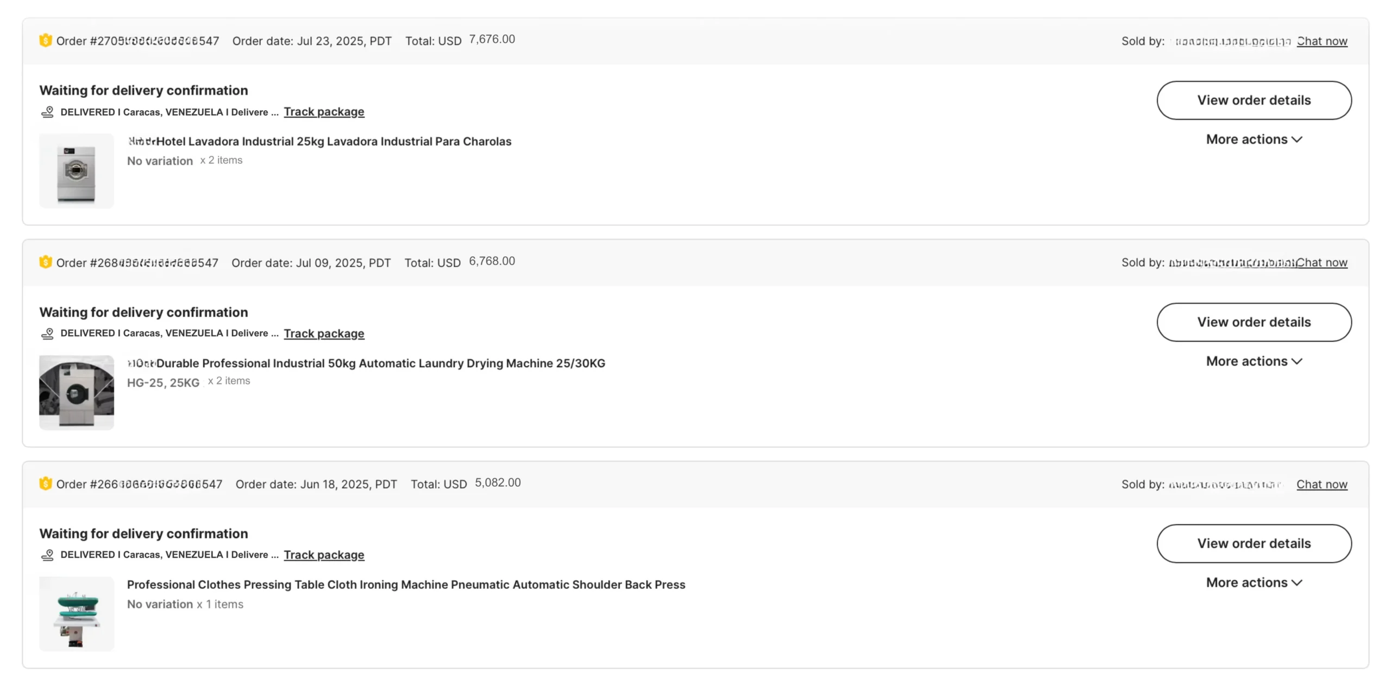Open the laundry drying machine product thumbnail
Image resolution: width=1391 pixels, height=684 pixels.
click(x=77, y=392)
